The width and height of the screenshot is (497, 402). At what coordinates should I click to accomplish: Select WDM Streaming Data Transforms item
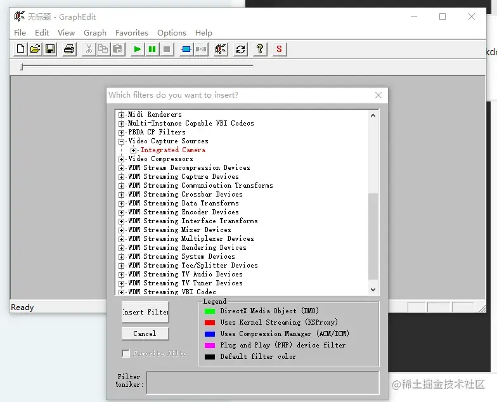click(x=183, y=203)
